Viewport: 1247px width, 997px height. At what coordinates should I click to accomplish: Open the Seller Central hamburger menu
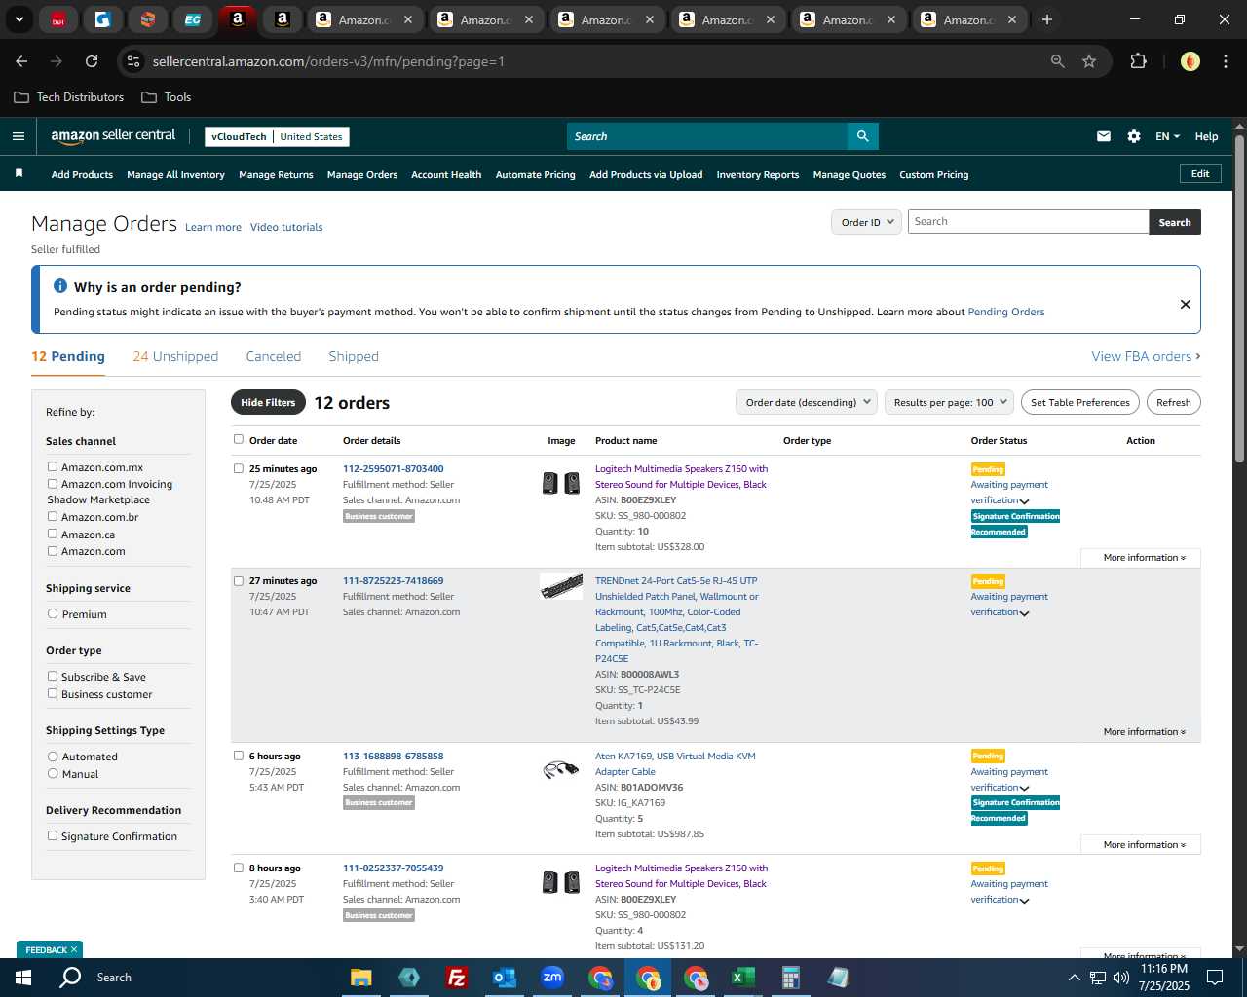(18, 136)
